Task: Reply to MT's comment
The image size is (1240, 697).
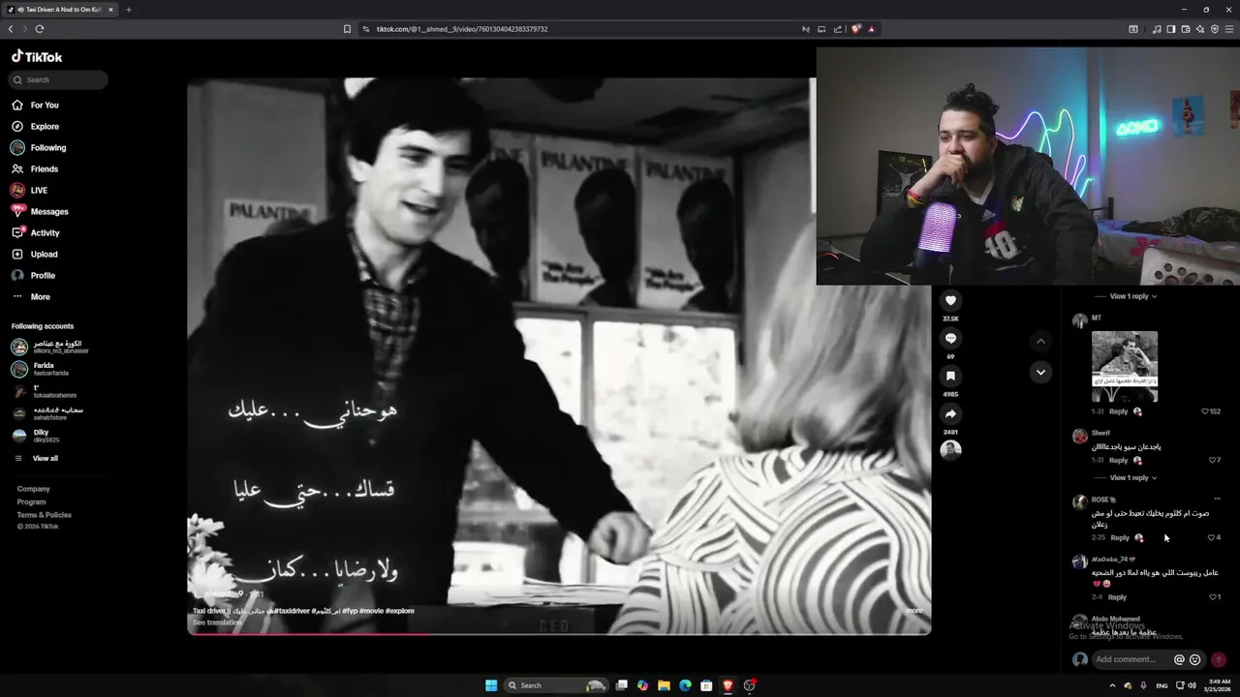Action: pyautogui.click(x=1118, y=411)
